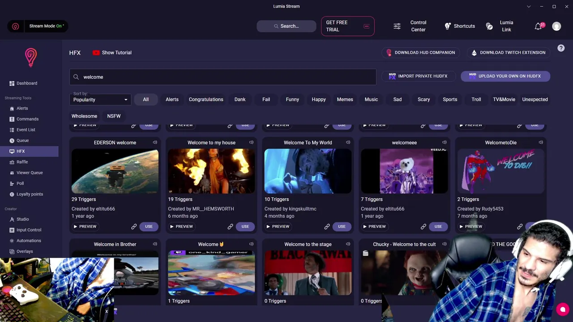Open Alerts in sidebar
573x322 pixels.
(29, 108)
